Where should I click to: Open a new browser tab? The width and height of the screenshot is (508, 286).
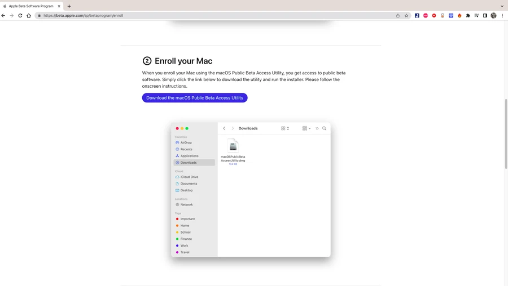tap(69, 6)
